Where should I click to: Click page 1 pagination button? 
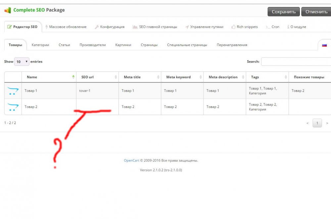click(x=317, y=123)
